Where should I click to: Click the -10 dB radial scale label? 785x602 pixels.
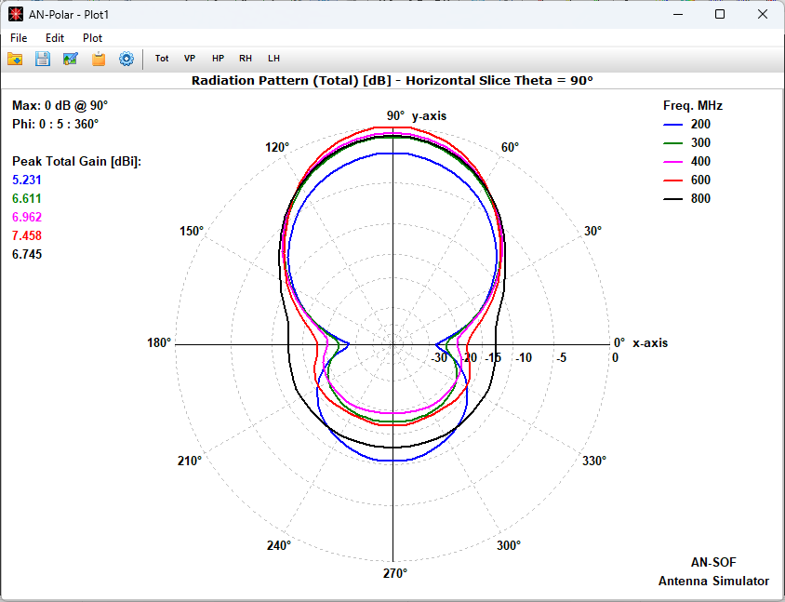(523, 357)
